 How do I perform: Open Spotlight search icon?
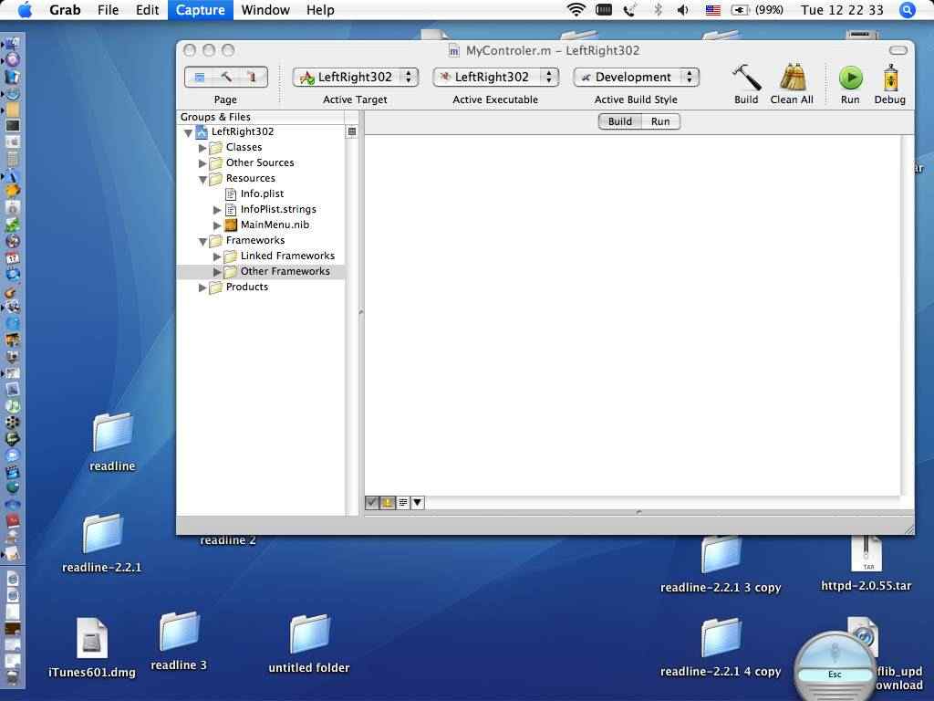[x=907, y=10]
